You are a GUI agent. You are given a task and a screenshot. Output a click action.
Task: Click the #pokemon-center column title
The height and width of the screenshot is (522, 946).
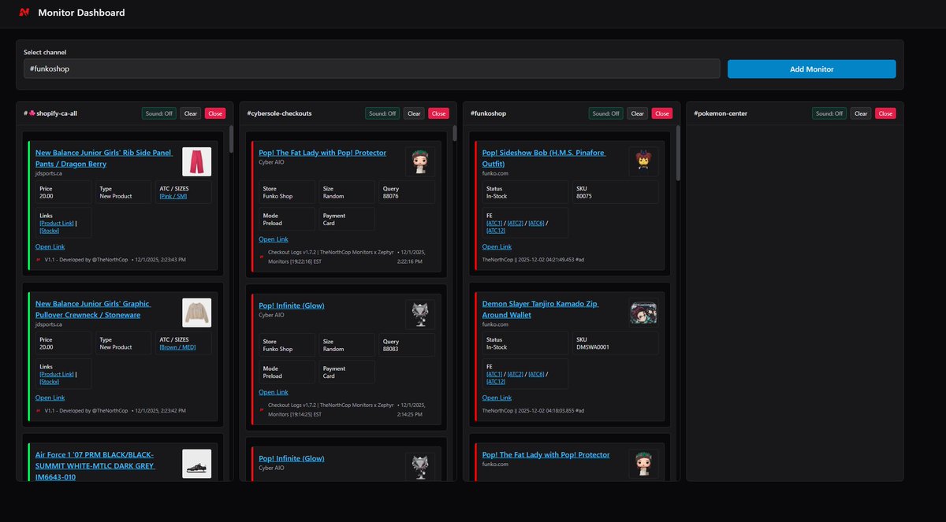click(x=721, y=113)
